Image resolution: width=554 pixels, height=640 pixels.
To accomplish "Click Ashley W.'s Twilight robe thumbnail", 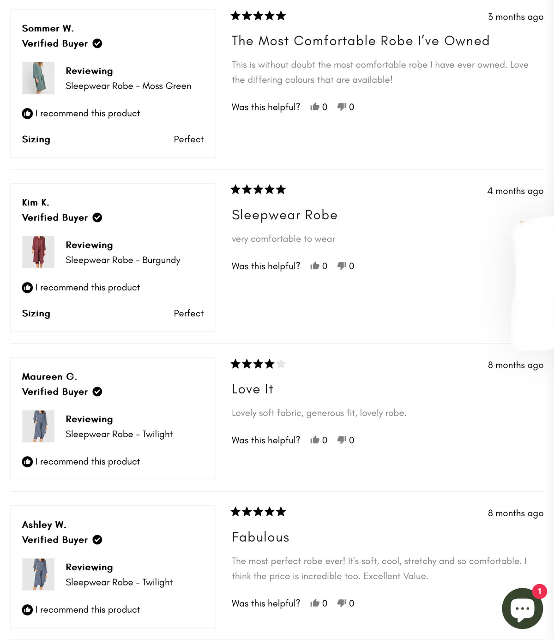I will click(x=38, y=574).
